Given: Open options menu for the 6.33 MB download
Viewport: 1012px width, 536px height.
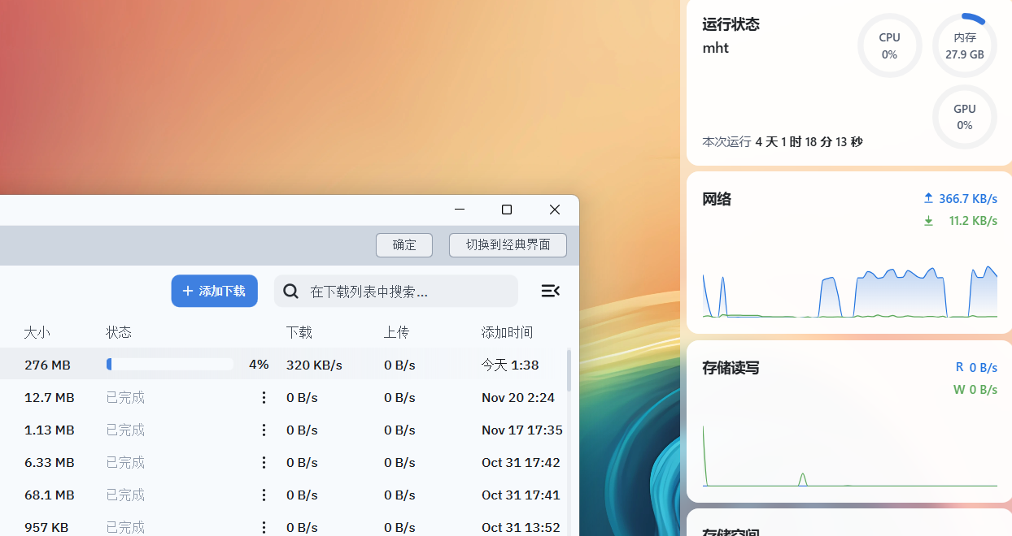Looking at the screenshot, I should click(263, 462).
